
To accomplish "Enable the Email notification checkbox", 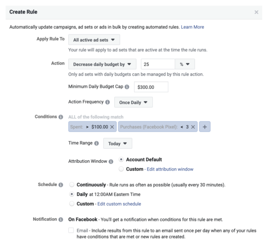I will tap(71, 231).
